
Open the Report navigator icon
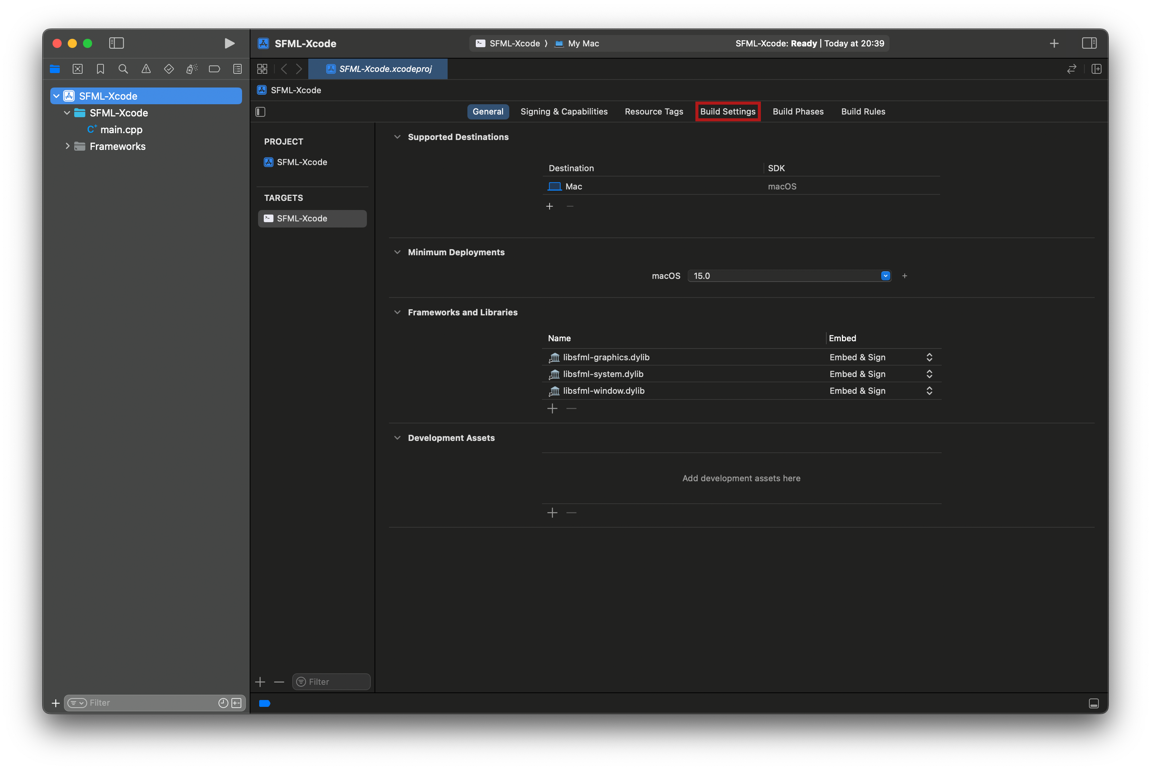[237, 69]
